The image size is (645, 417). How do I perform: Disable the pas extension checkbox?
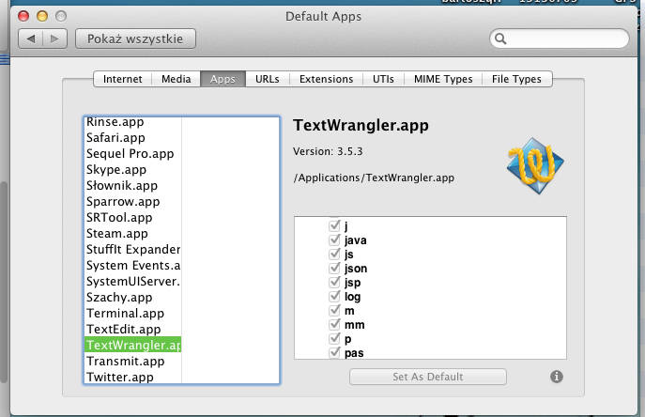click(x=335, y=353)
